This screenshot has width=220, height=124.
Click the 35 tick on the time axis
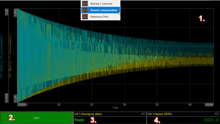157,105
